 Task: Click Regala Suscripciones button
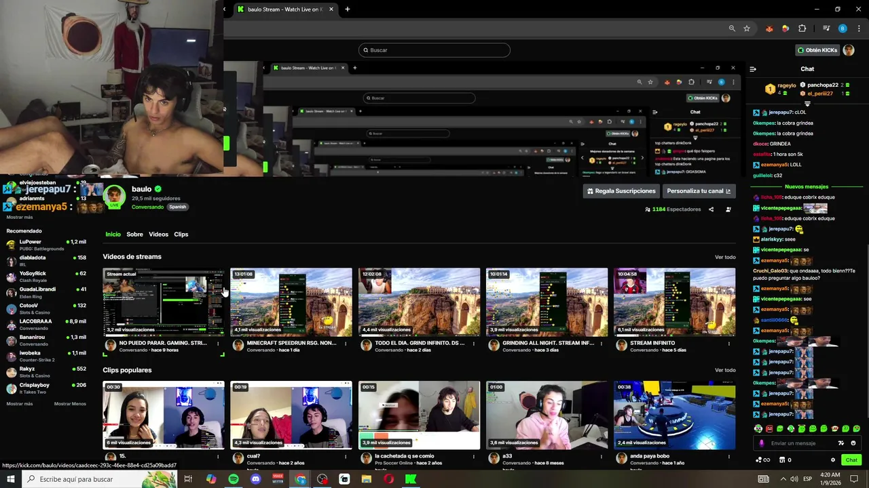click(x=621, y=191)
